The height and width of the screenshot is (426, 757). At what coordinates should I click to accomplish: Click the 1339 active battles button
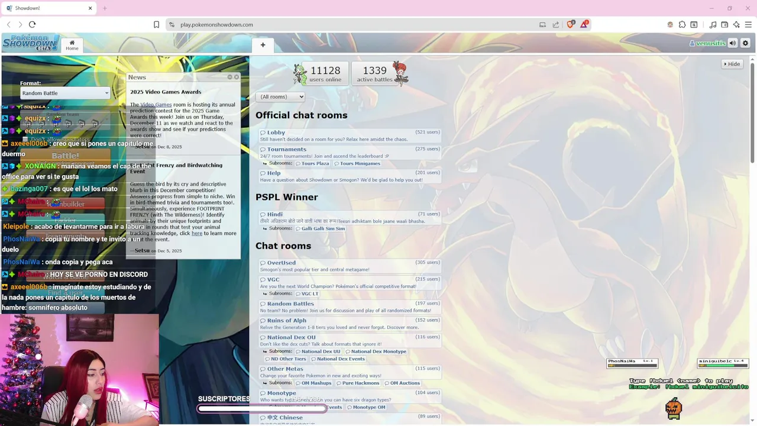[374, 73]
